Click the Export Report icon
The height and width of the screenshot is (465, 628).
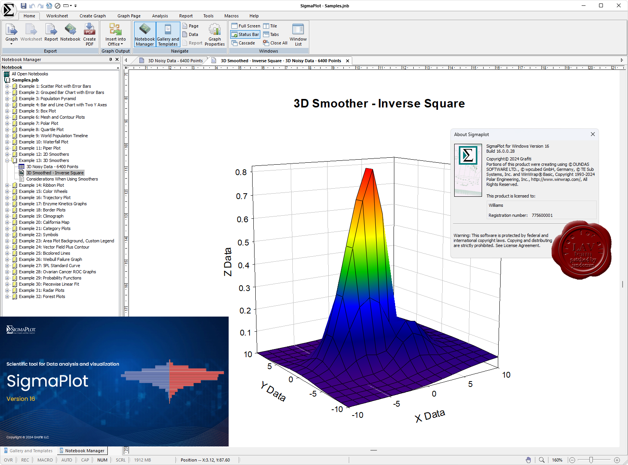(x=51, y=32)
